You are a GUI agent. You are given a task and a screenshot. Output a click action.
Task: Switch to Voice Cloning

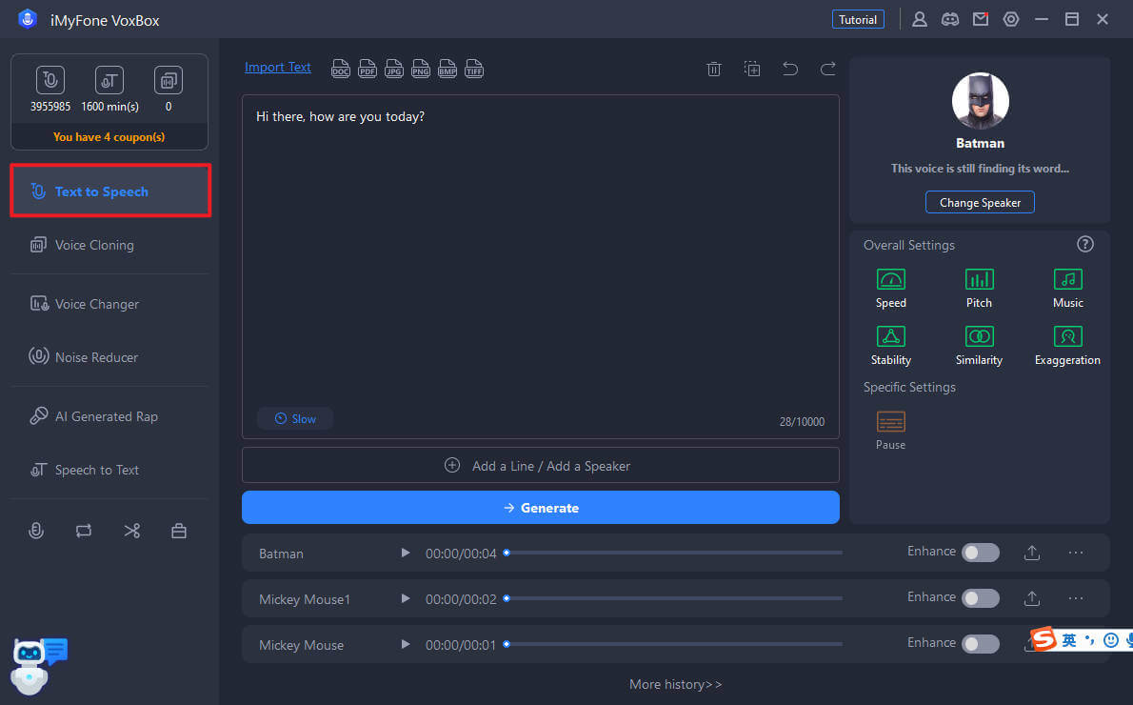(x=94, y=245)
